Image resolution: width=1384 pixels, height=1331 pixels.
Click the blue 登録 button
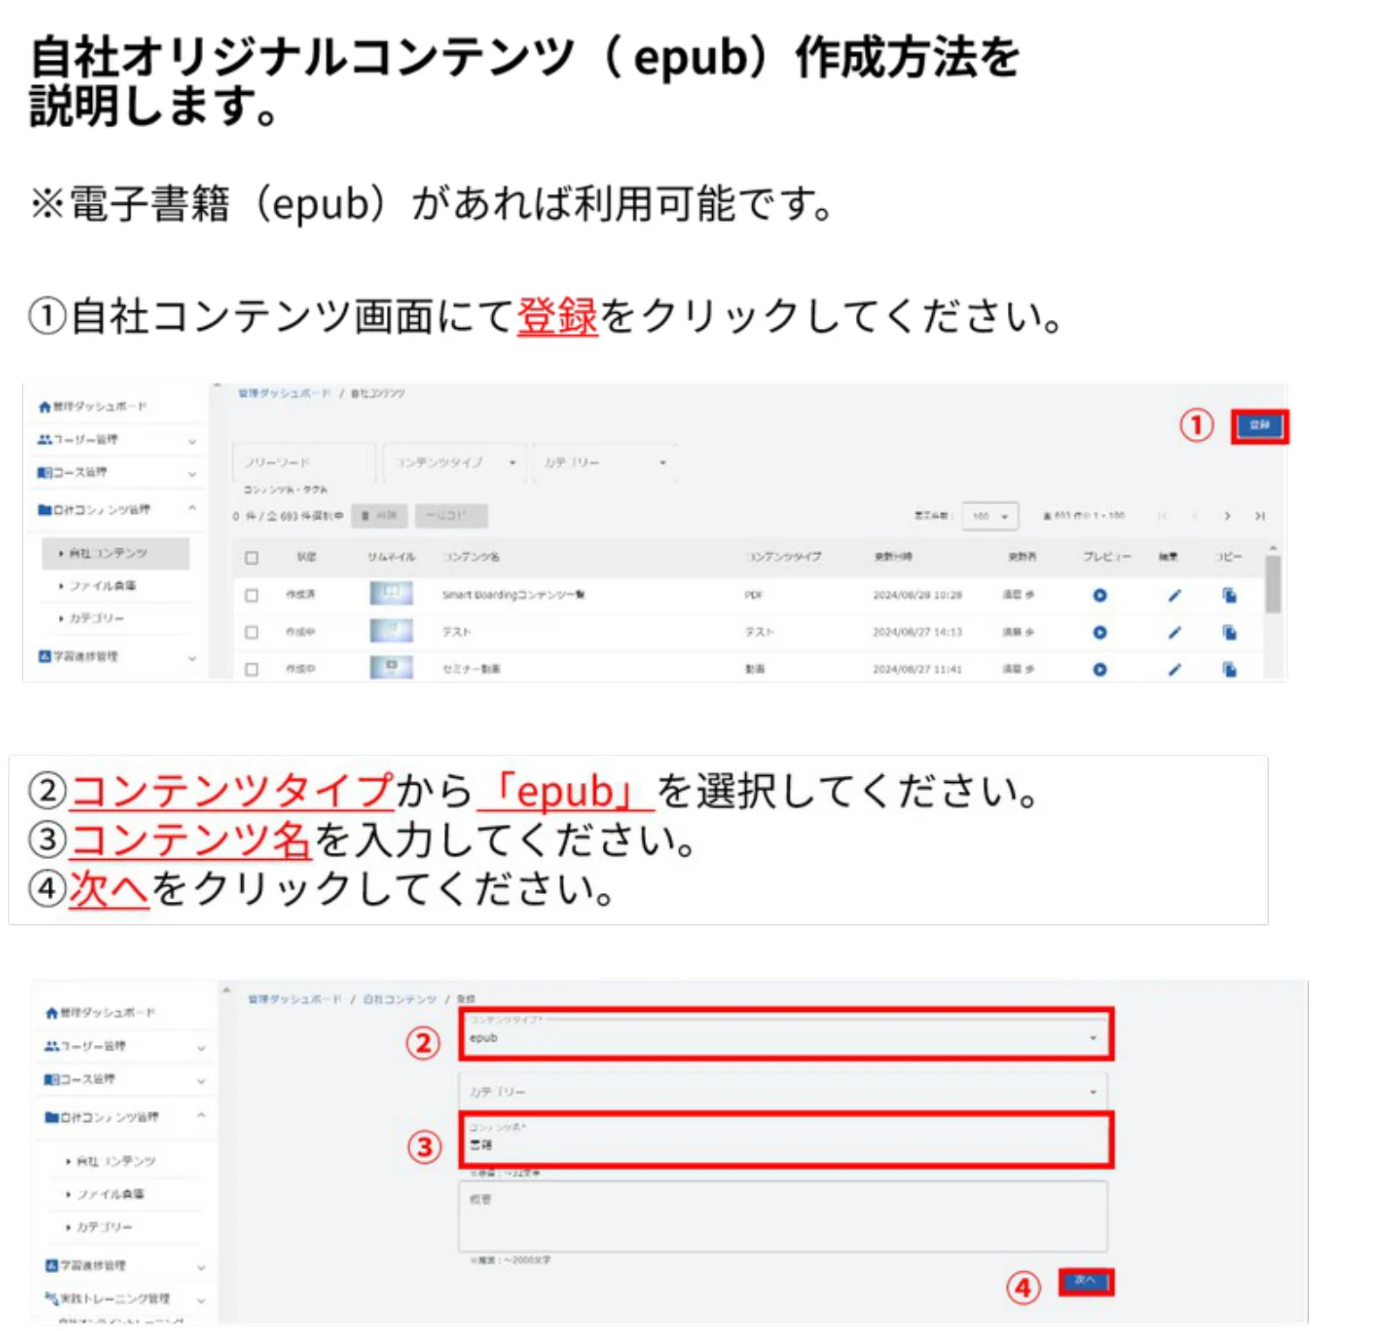click(x=1259, y=425)
